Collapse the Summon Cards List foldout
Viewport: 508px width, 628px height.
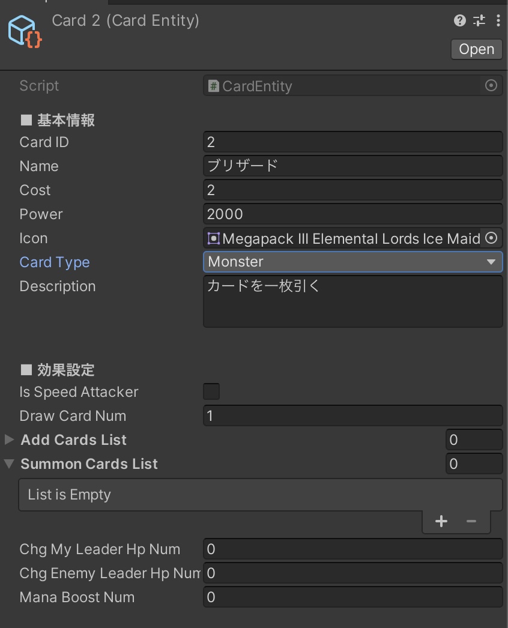(9, 464)
